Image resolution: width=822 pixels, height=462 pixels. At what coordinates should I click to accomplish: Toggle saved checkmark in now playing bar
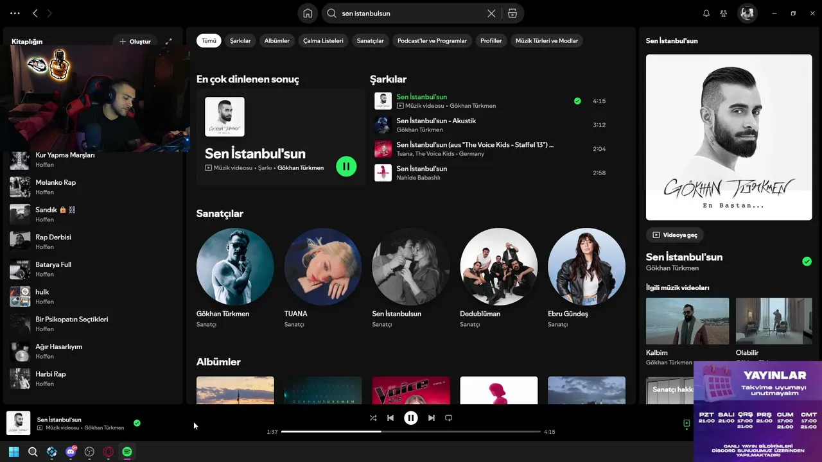click(137, 423)
